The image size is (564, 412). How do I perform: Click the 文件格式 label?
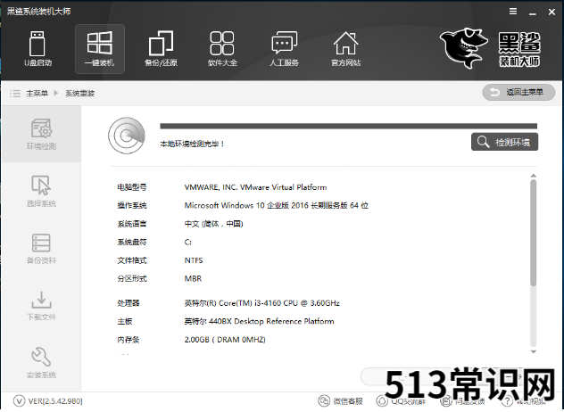click(132, 260)
